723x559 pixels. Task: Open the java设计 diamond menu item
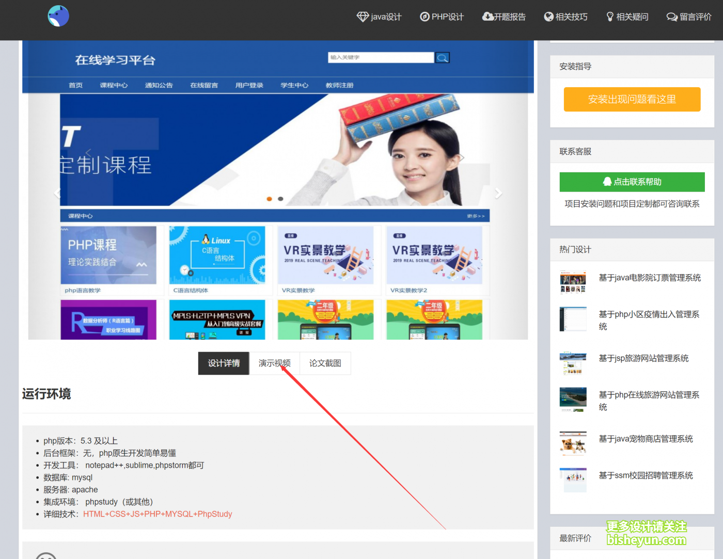(x=379, y=17)
